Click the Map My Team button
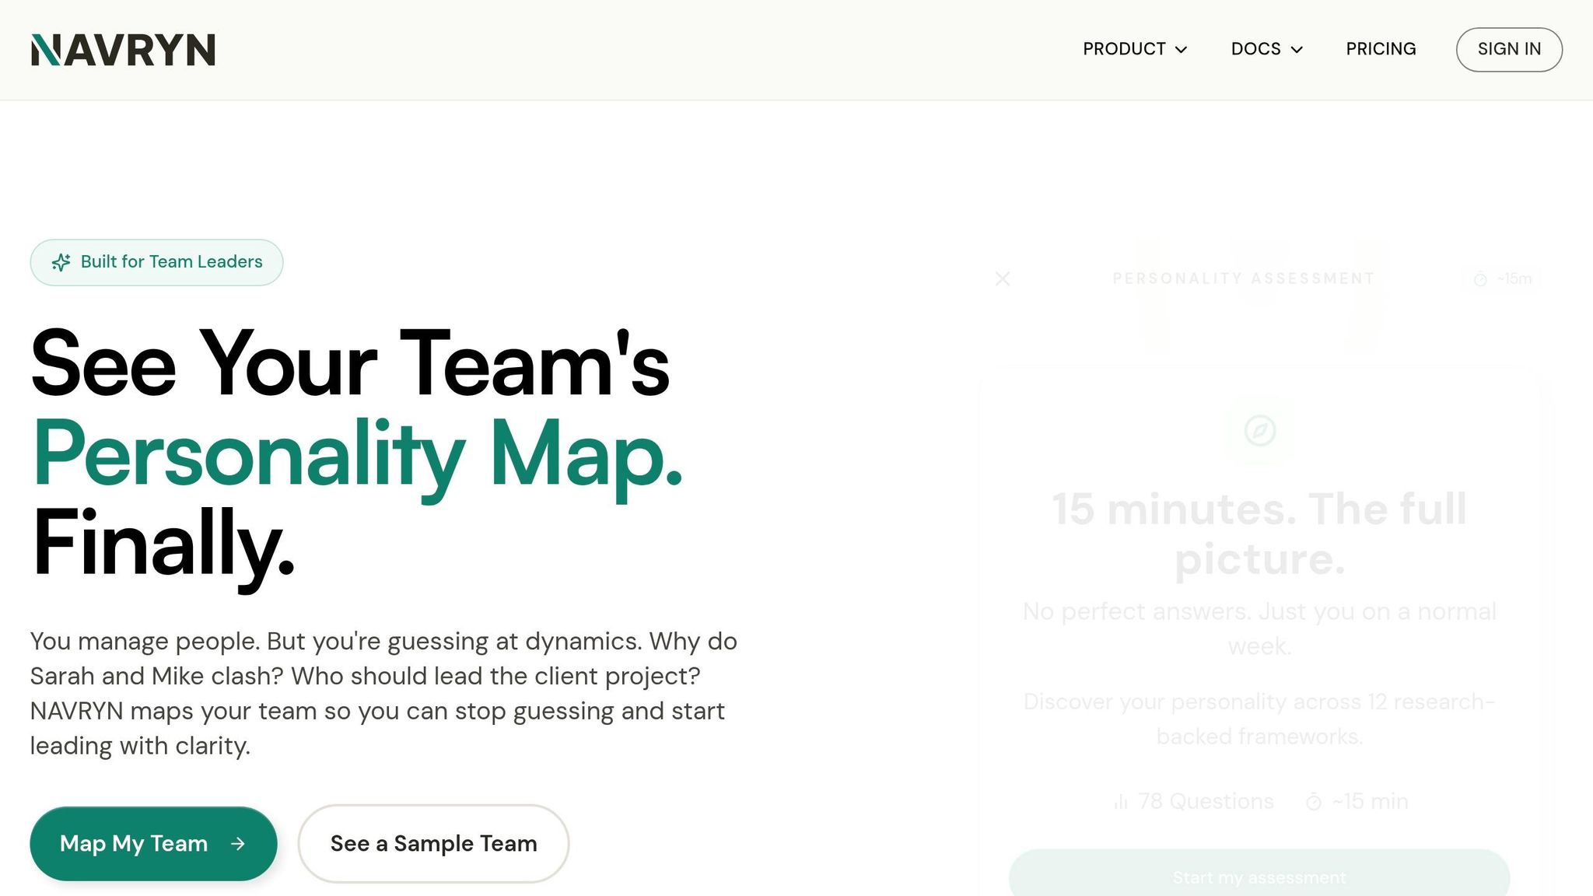The height and width of the screenshot is (896, 1593). point(153,843)
